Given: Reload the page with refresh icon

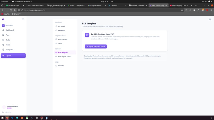Looking at the screenshot, I should pos(11,10).
